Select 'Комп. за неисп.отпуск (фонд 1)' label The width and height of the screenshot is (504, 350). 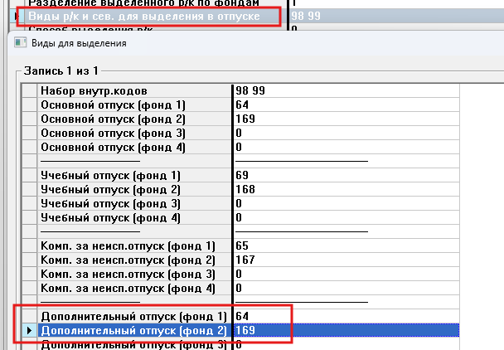click(128, 246)
